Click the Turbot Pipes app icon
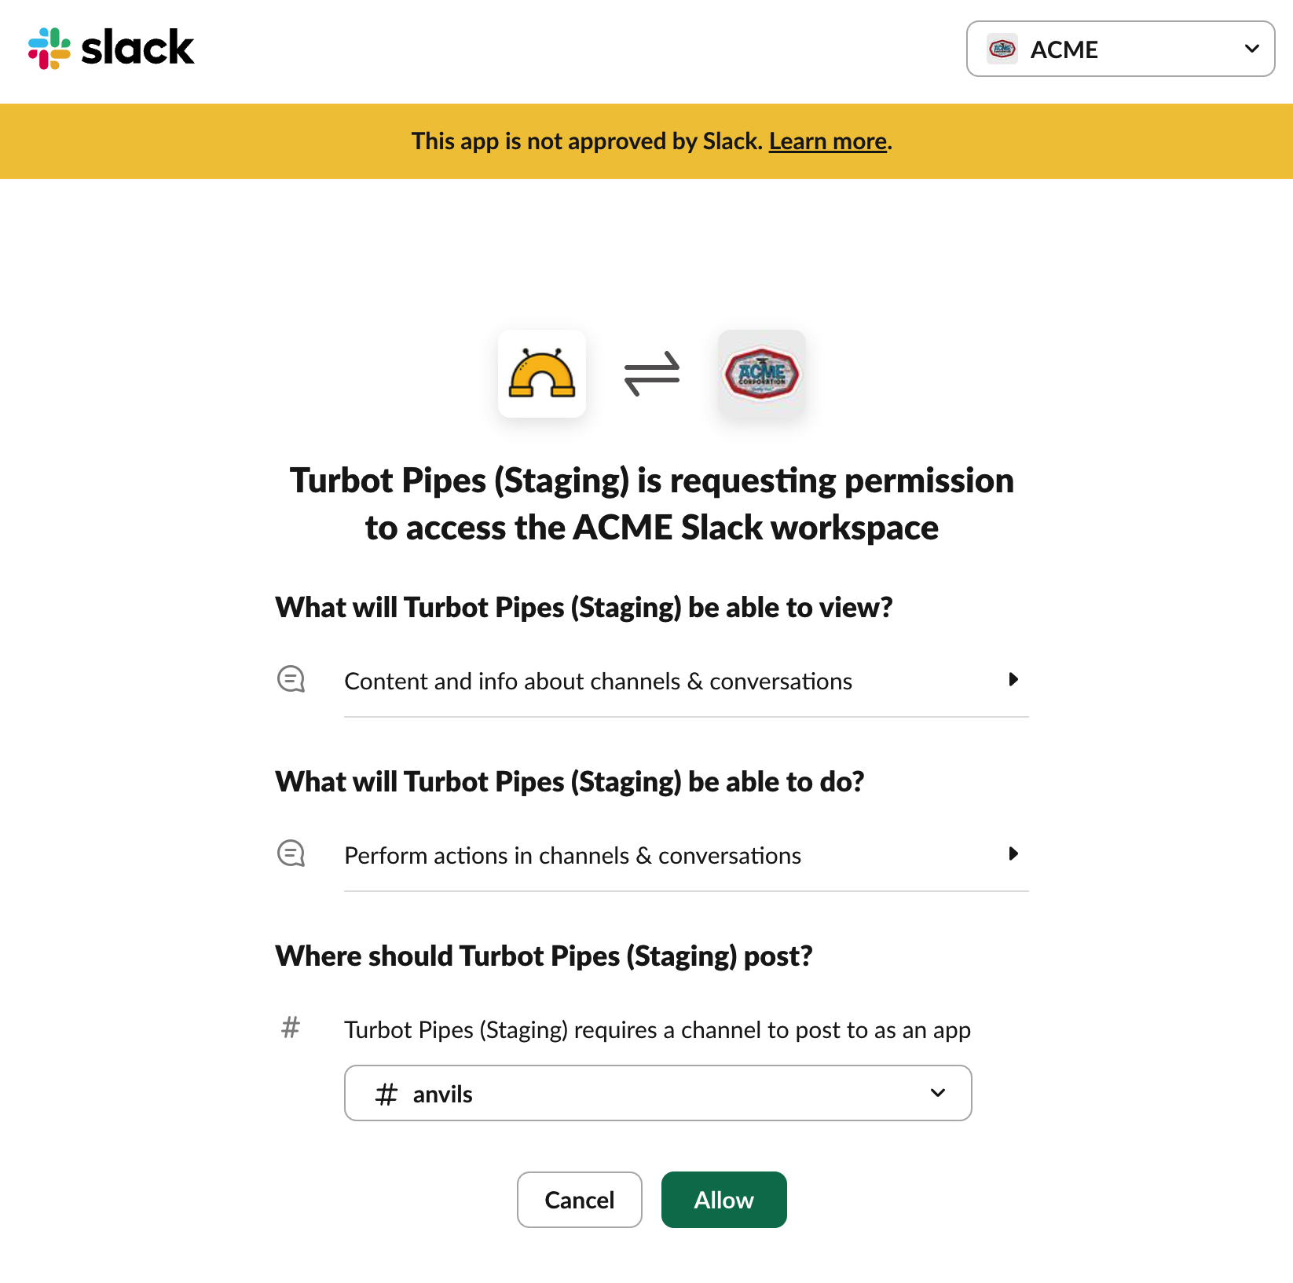This screenshot has width=1293, height=1283. click(x=542, y=374)
